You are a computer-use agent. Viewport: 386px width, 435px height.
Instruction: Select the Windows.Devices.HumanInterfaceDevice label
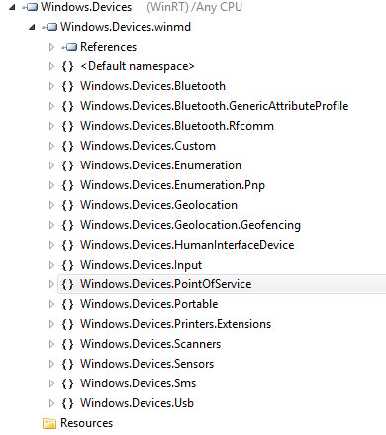(x=187, y=245)
